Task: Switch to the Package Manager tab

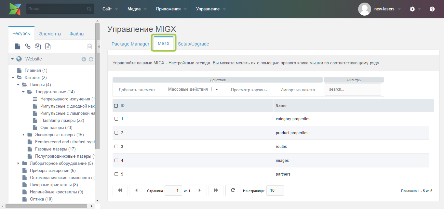Action: (130, 44)
